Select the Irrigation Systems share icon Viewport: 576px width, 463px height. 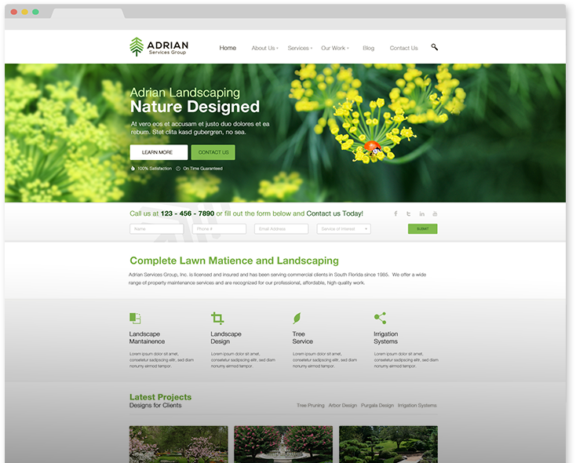click(380, 318)
